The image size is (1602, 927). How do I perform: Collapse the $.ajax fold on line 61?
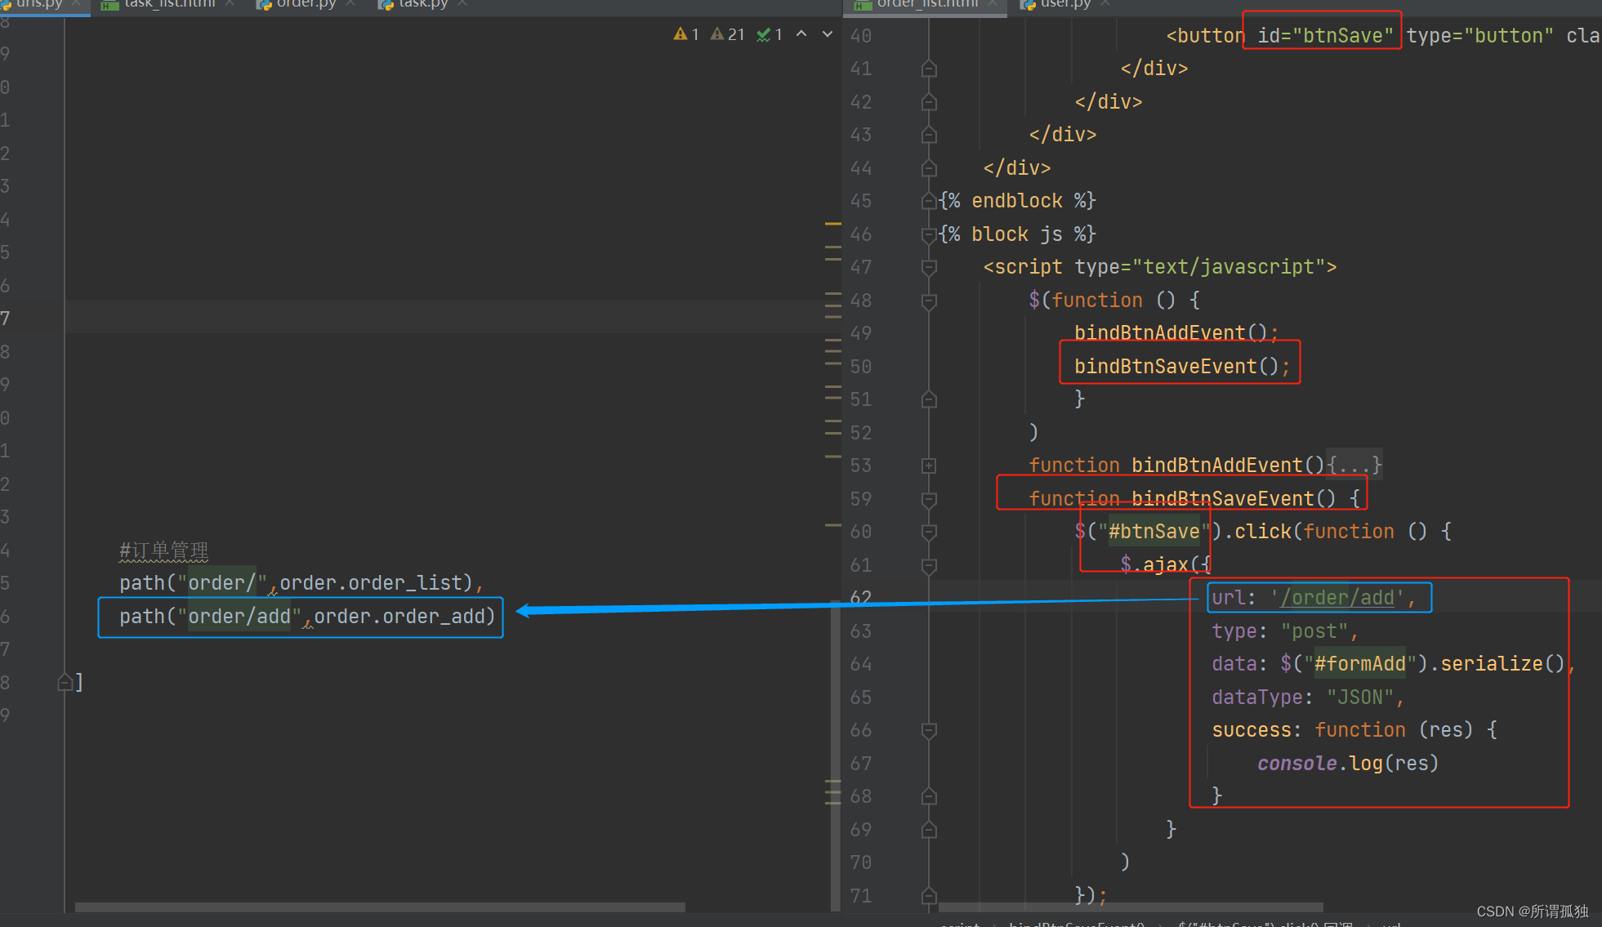point(929,565)
